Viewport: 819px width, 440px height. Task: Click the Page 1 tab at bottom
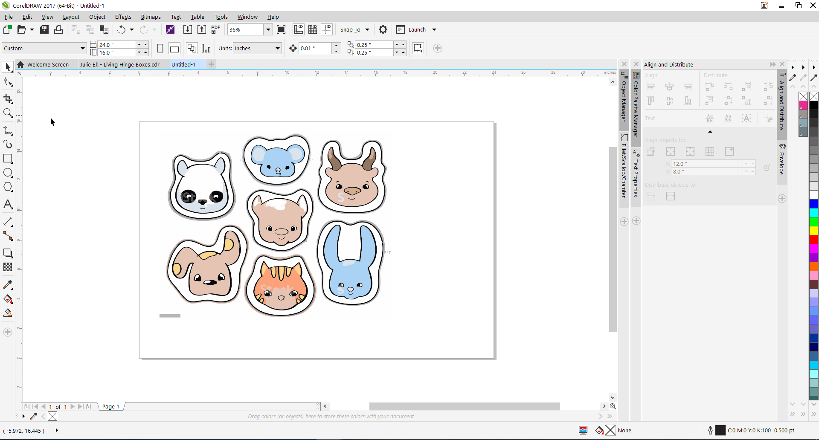110,406
